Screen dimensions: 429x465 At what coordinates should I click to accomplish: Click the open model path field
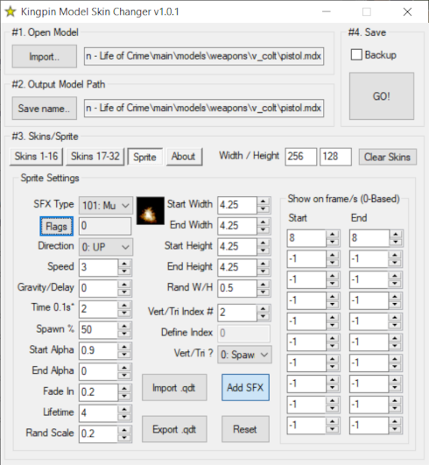pyautogui.click(x=204, y=56)
